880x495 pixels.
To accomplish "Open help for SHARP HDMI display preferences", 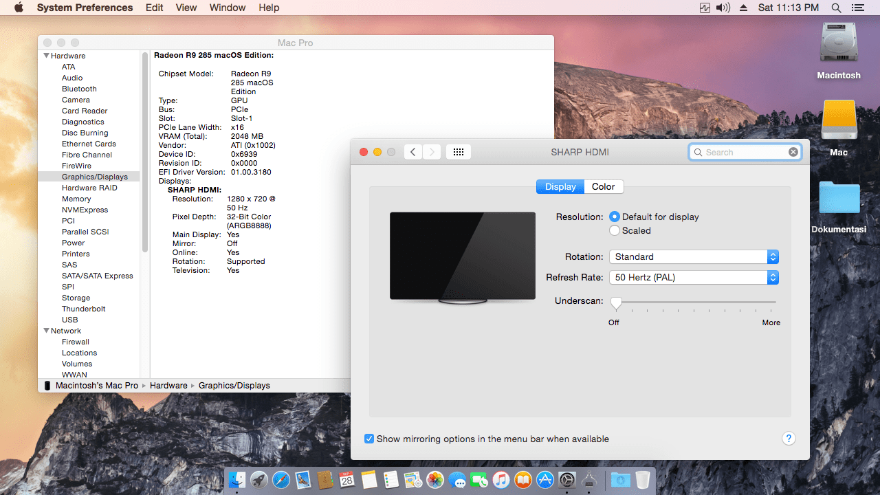I will coord(789,439).
